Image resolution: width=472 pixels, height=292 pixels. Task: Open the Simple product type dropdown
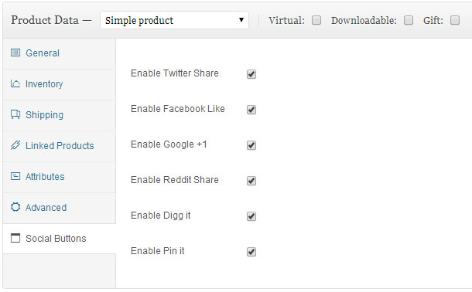click(x=175, y=20)
